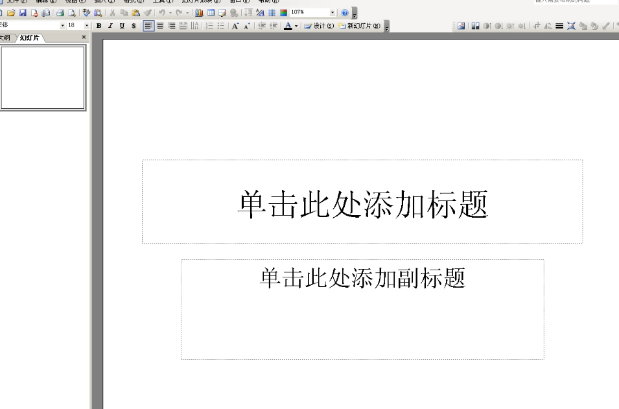Screen dimensions: 619x409
Task: Open Line Style options
Action: pyautogui.click(x=559, y=26)
